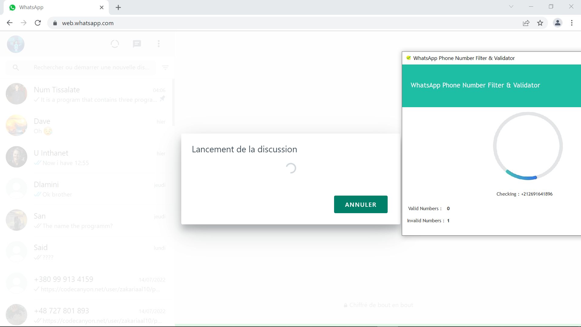The height and width of the screenshot is (327, 581).
Task: Click the green Validator header banner title
Action: [x=475, y=85]
